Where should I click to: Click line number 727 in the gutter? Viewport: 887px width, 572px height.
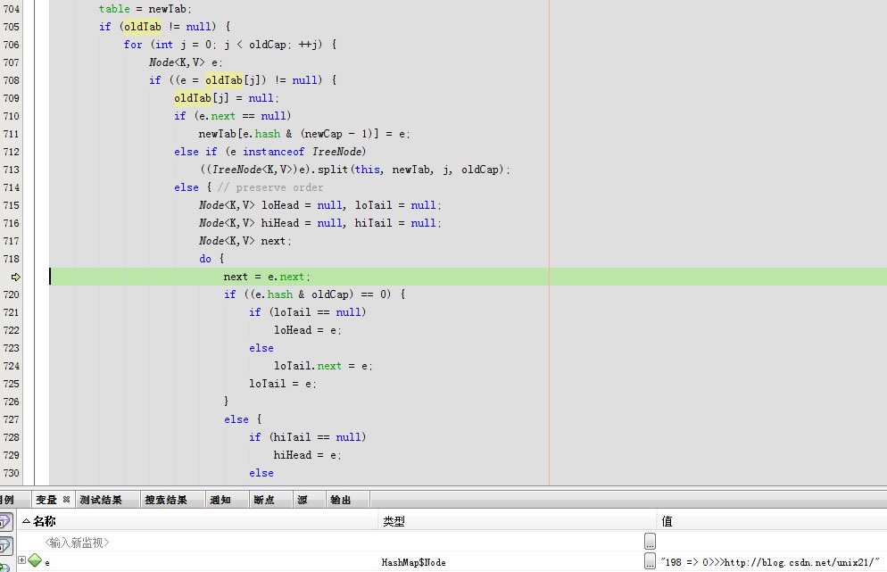(11, 419)
